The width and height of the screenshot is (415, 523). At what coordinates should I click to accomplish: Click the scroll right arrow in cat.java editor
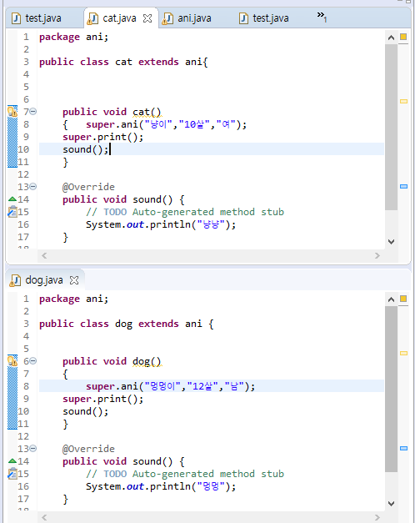(x=377, y=255)
